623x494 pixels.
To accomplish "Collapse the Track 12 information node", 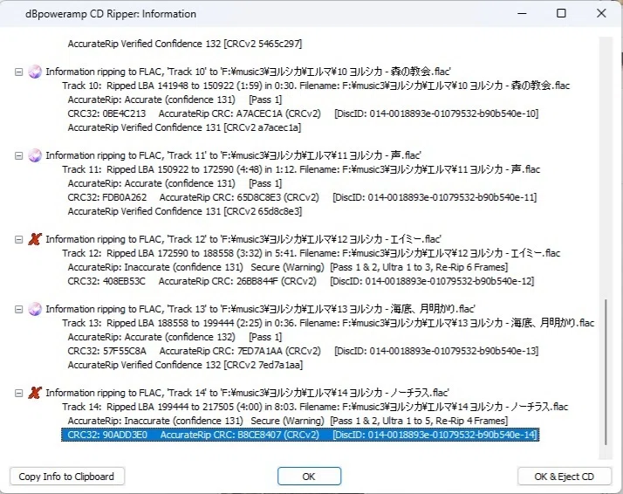I will [18, 240].
